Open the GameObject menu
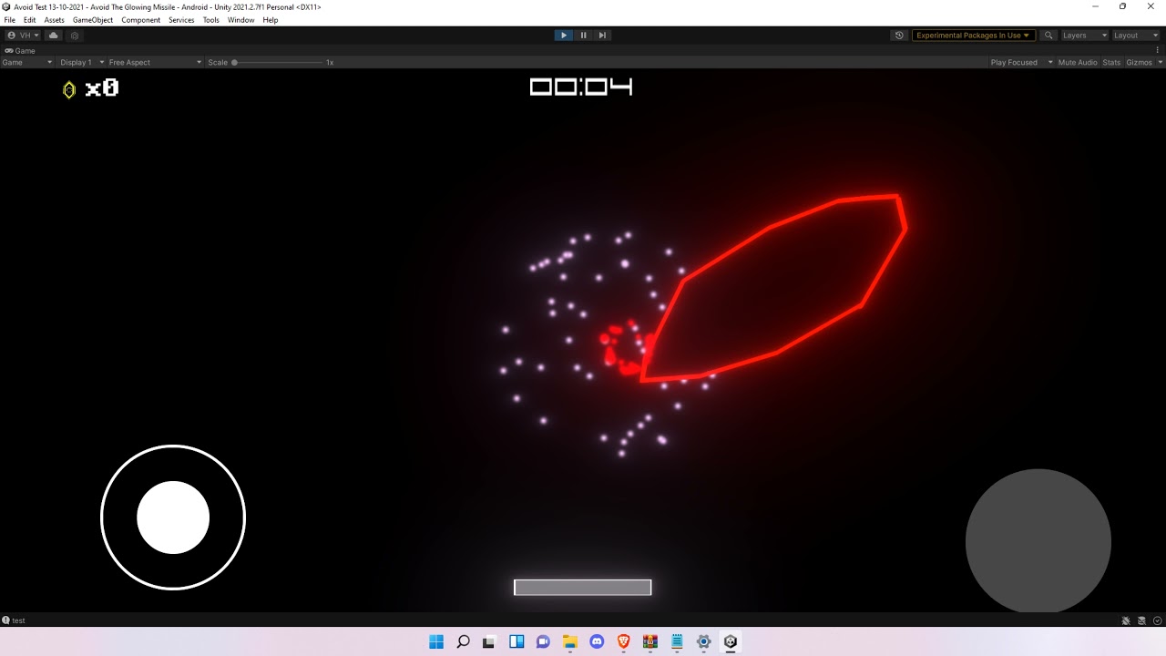This screenshot has width=1166, height=656. pos(93,19)
